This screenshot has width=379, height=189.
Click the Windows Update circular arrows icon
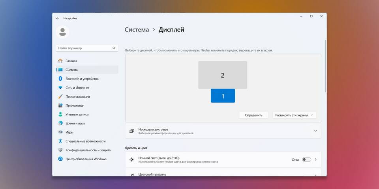click(x=60, y=159)
